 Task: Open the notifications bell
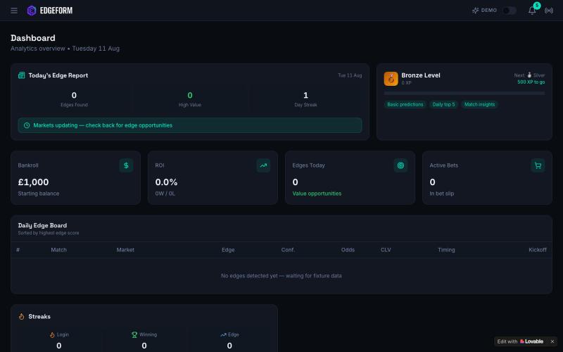click(x=532, y=11)
